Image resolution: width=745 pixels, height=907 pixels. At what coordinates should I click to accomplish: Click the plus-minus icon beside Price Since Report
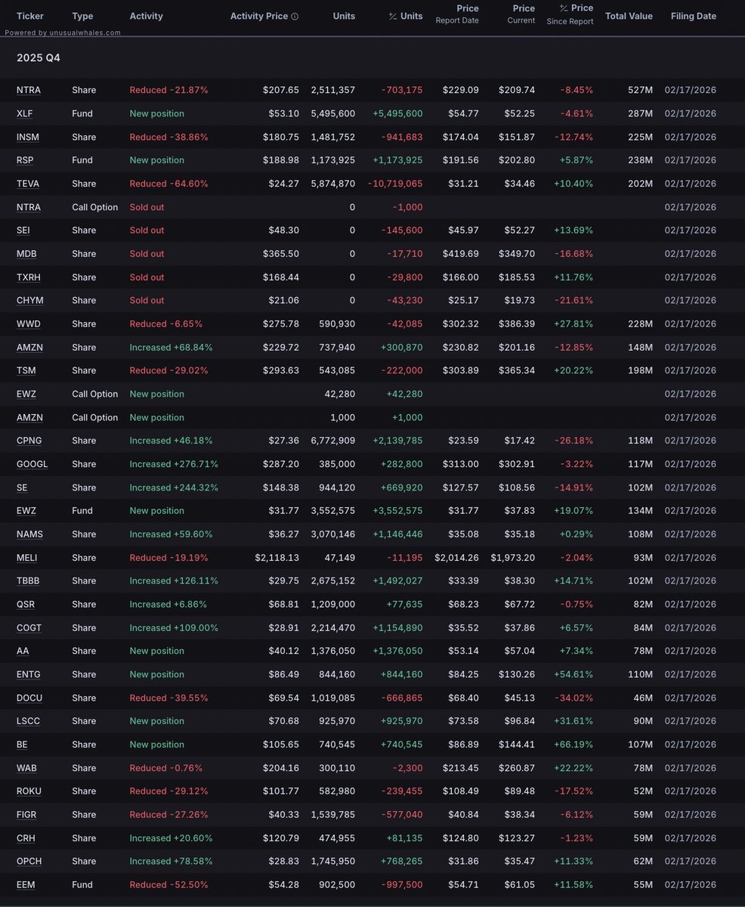point(564,8)
